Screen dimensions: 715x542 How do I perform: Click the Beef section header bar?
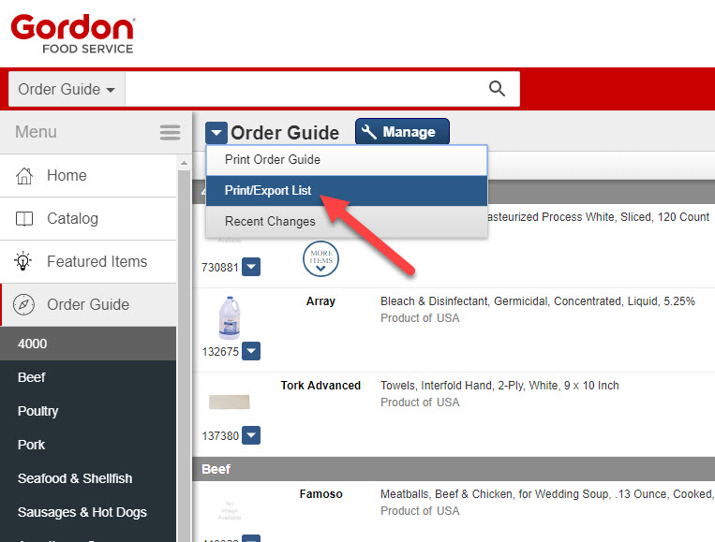(454, 469)
